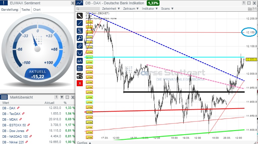Click the red X delete drawings tool
258x144 pixels.
click(80, 83)
